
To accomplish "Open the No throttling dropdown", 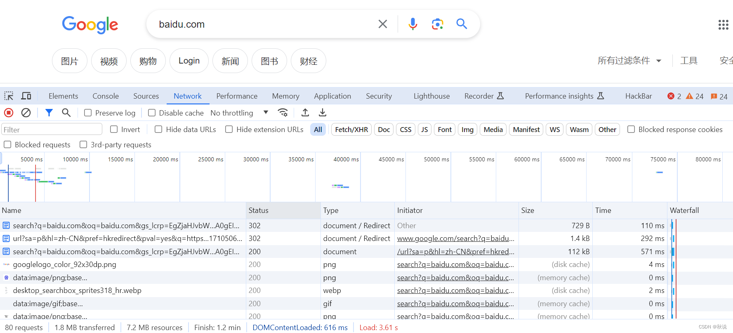I will 239,113.
